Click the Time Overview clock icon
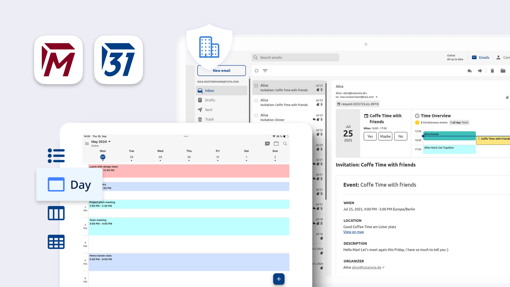 coord(417,116)
